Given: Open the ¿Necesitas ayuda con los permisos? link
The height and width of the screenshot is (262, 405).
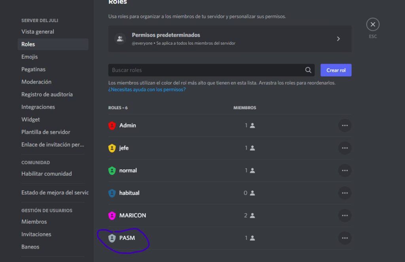Looking at the screenshot, I should click(x=147, y=89).
